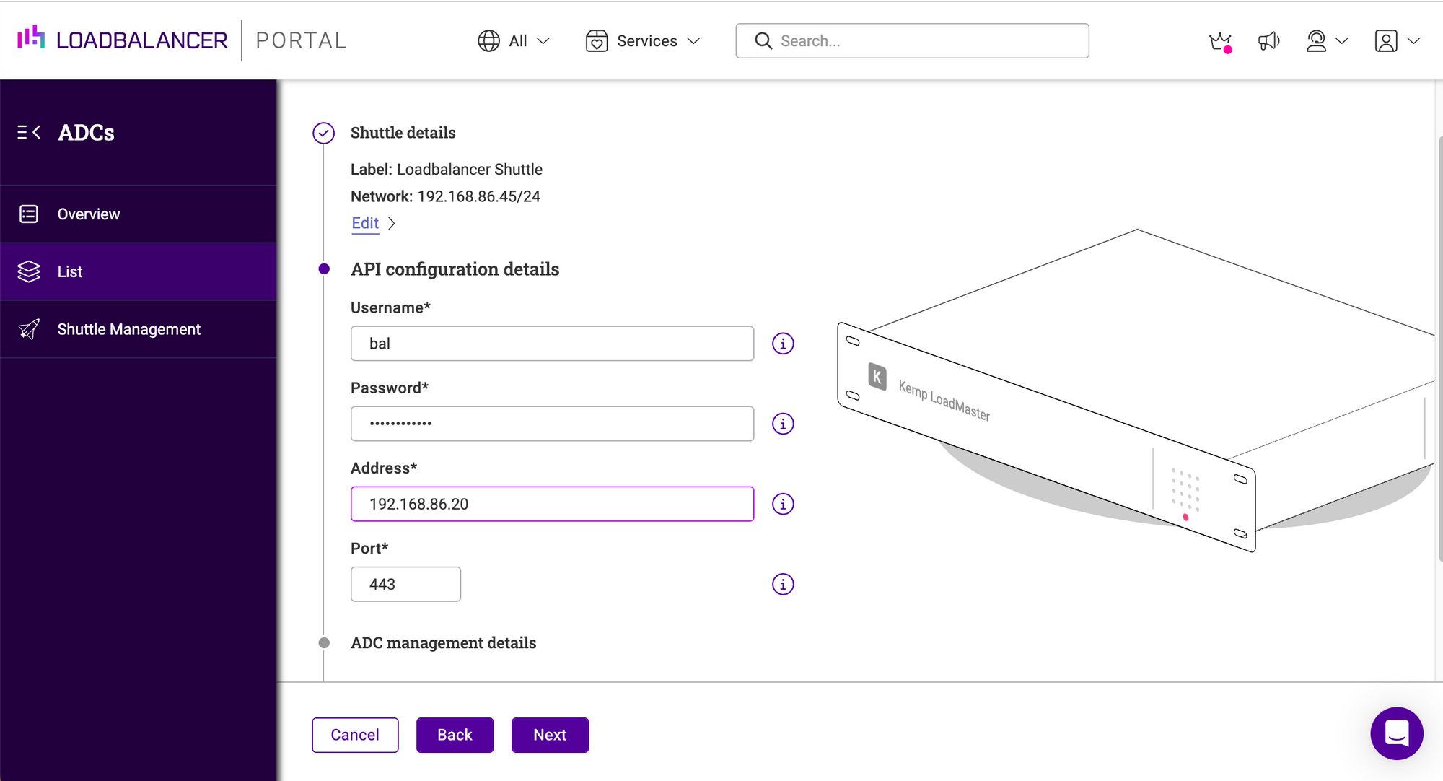Click the Services menu icon

click(x=597, y=40)
